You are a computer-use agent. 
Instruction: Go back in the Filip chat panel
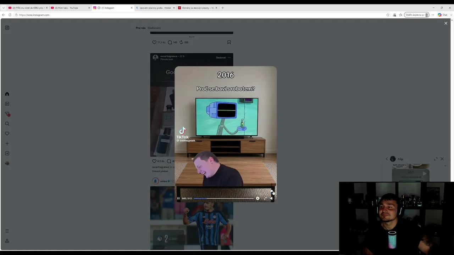coord(387,159)
